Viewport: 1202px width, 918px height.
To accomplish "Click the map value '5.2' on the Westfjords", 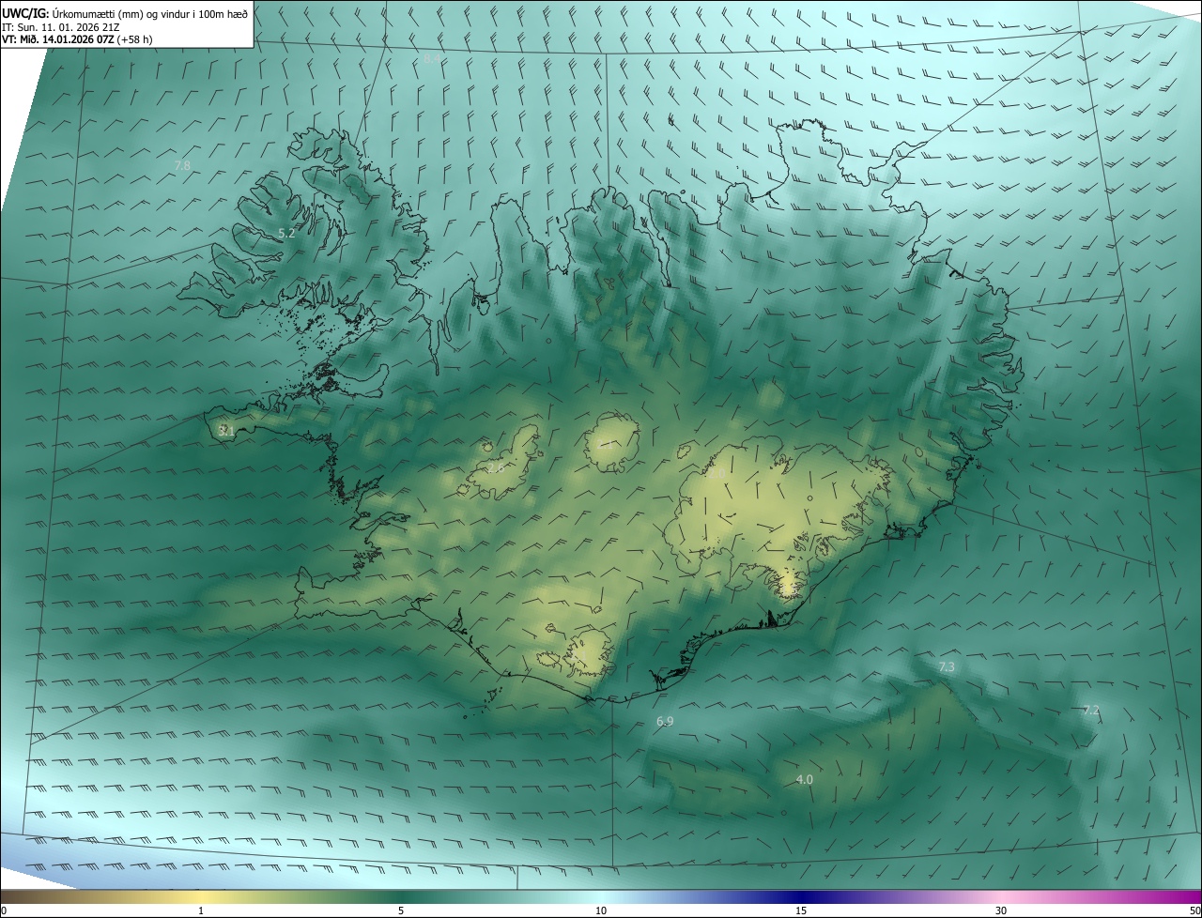I will (286, 233).
